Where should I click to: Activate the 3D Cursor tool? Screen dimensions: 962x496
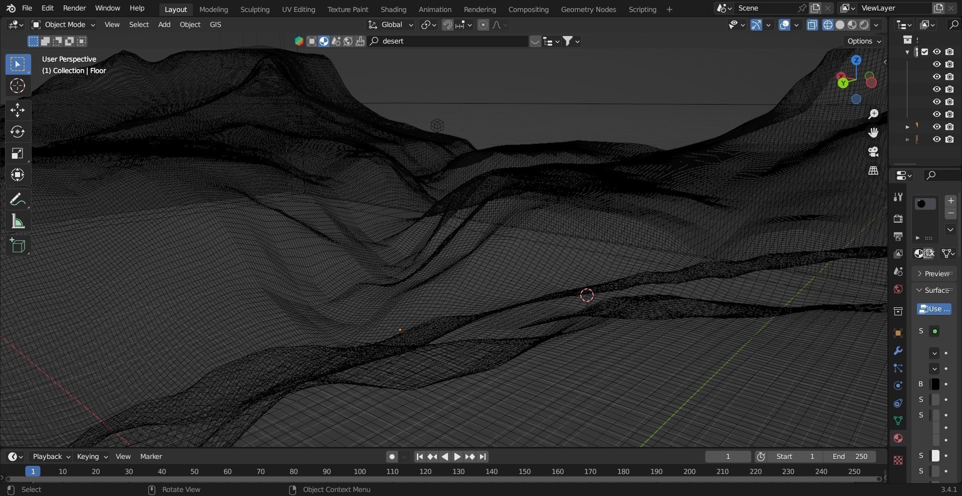click(x=18, y=86)
